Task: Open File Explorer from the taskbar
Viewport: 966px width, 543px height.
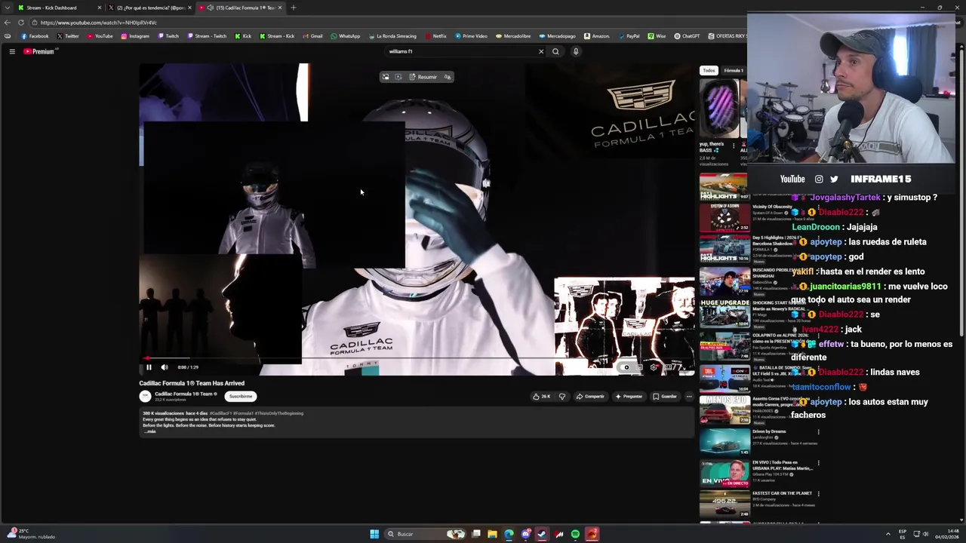Action: tap(492, 534)
